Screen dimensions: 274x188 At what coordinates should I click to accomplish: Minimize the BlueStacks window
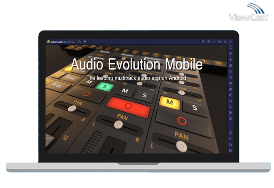point(214,42)
